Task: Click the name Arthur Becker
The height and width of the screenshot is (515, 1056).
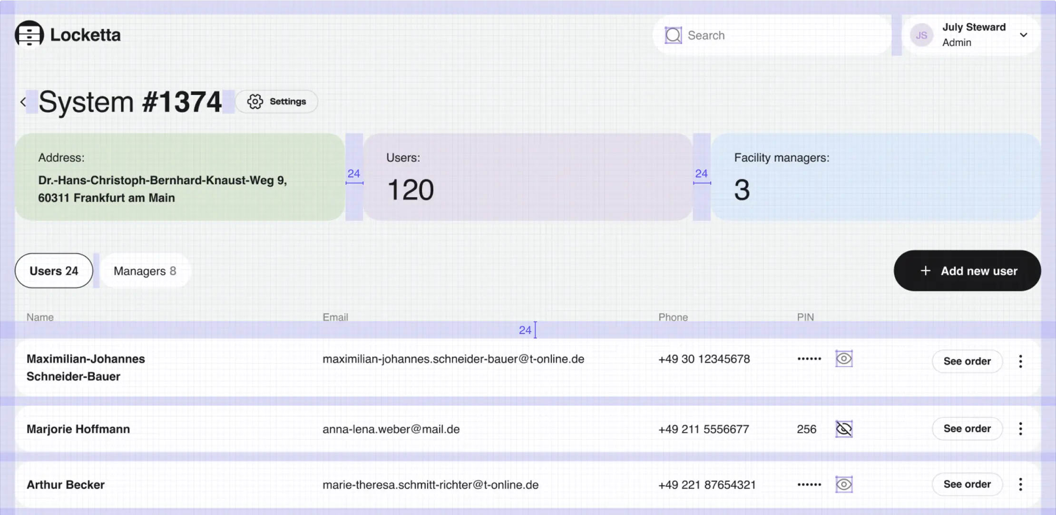Action: (x=66, y=485)
